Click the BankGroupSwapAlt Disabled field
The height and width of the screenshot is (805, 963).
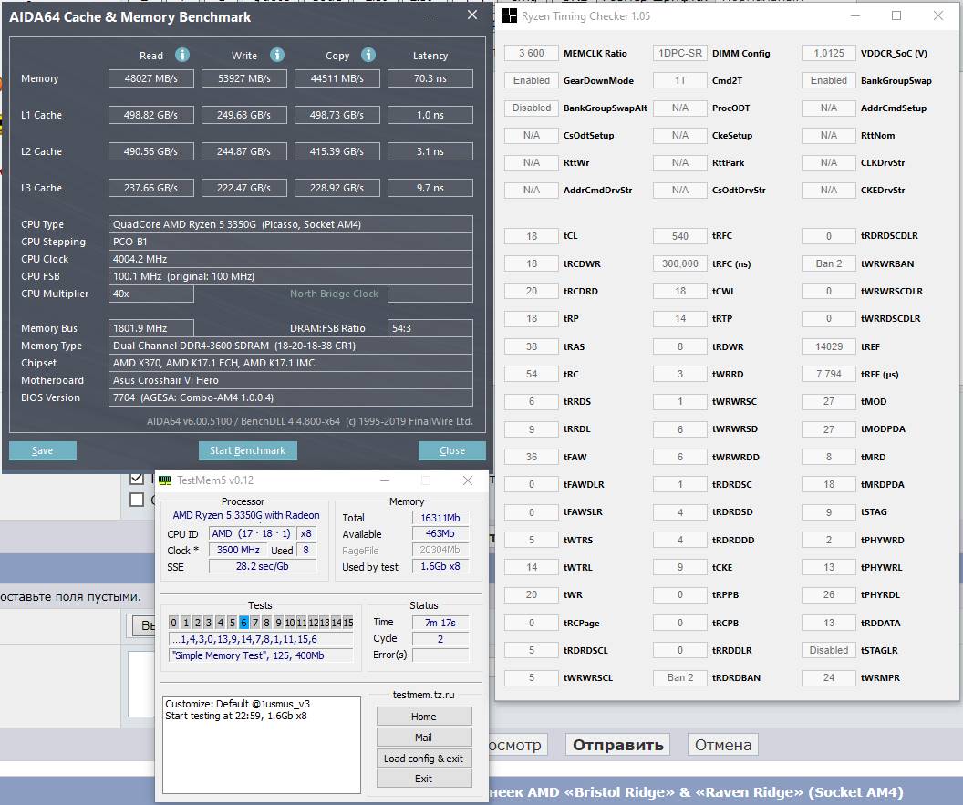(x=532, y=108)
